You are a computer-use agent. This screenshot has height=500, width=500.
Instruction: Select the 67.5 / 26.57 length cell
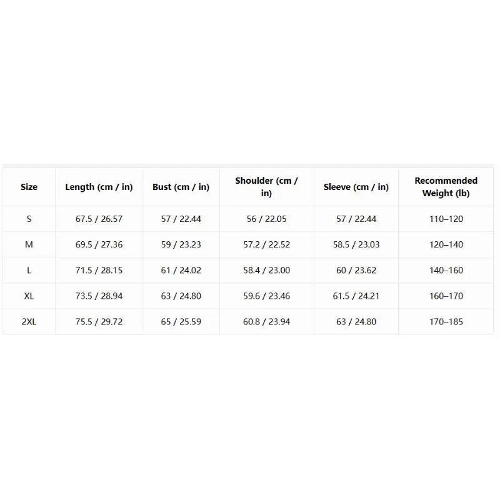click(x=99, y=219)
